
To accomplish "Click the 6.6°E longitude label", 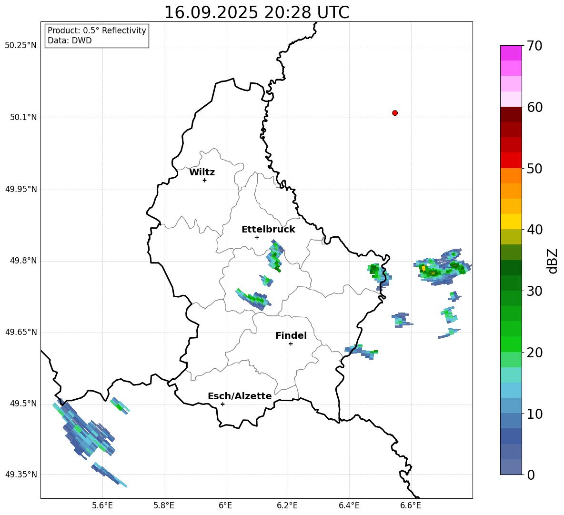I will (411, 505).
